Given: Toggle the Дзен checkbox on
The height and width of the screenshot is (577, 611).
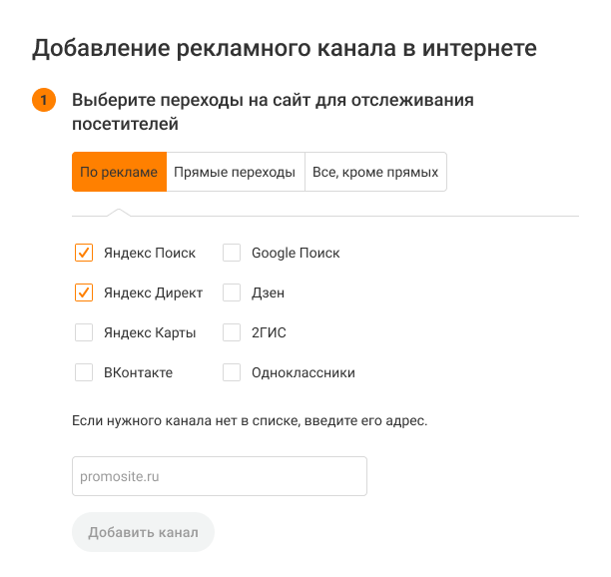Looking at the screenshot, I should click(232, 292).
